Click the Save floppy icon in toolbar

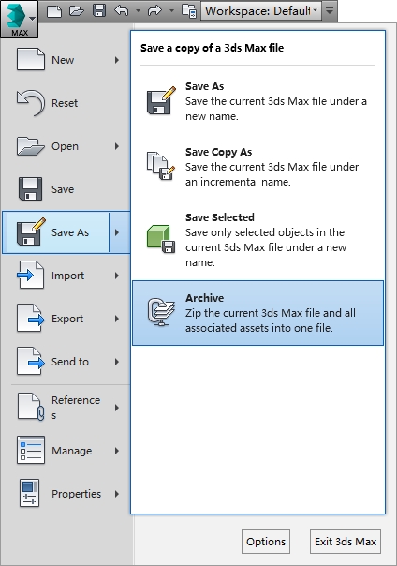[x=99, y=10]
